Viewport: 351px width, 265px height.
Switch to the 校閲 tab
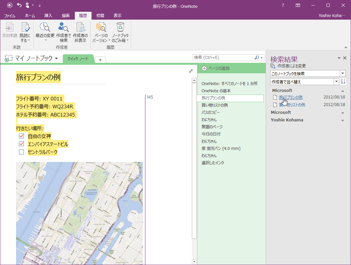[x=100, y=16]
